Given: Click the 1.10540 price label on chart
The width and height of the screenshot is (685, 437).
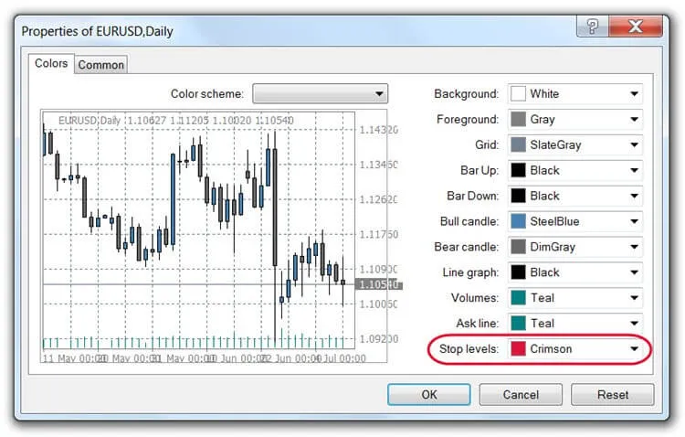Looking at the screenshot, I should 378,284.
